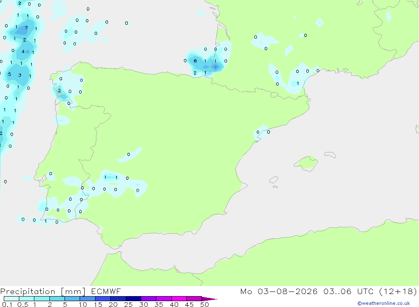
Task: Click the weatheronline.co.uk copyright link
Action: click(x=384, y=303)
